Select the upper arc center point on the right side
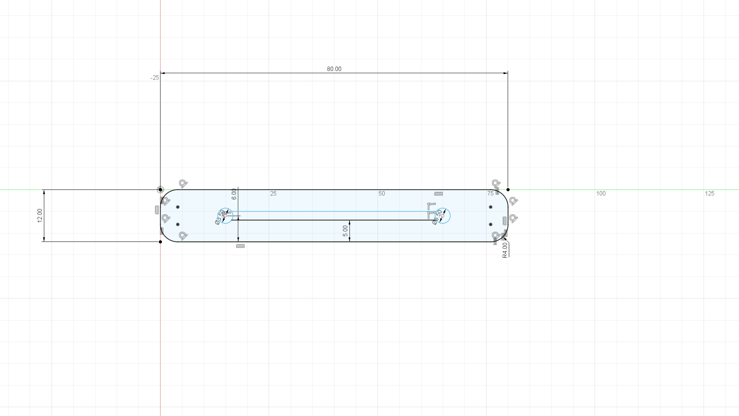Screen dimensions: 739x416 click(490, 207)
